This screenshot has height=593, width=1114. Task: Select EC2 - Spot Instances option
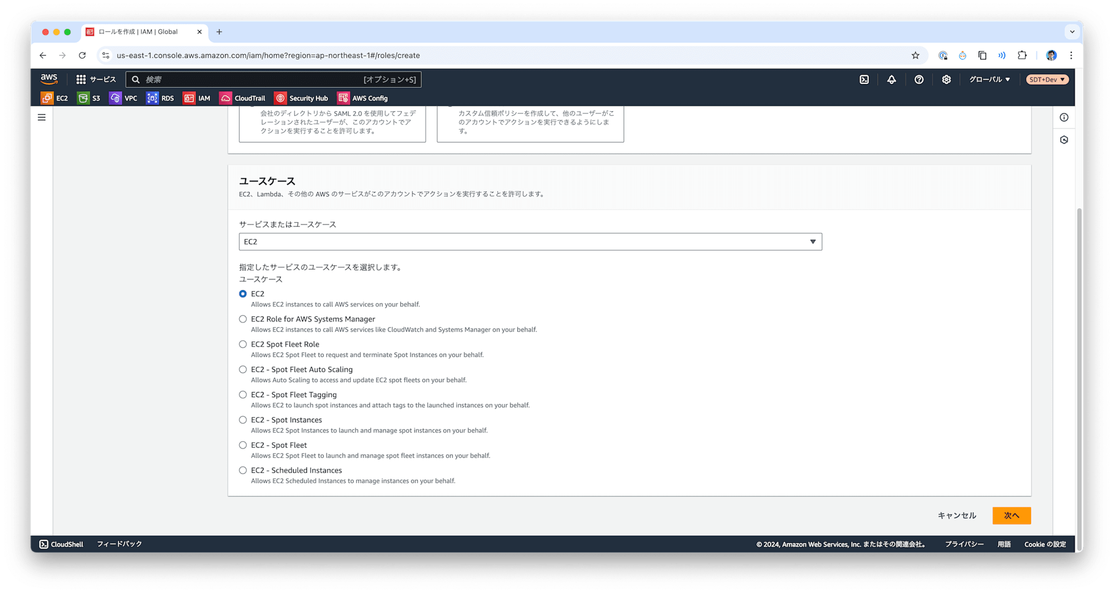(x=243, y=420)
